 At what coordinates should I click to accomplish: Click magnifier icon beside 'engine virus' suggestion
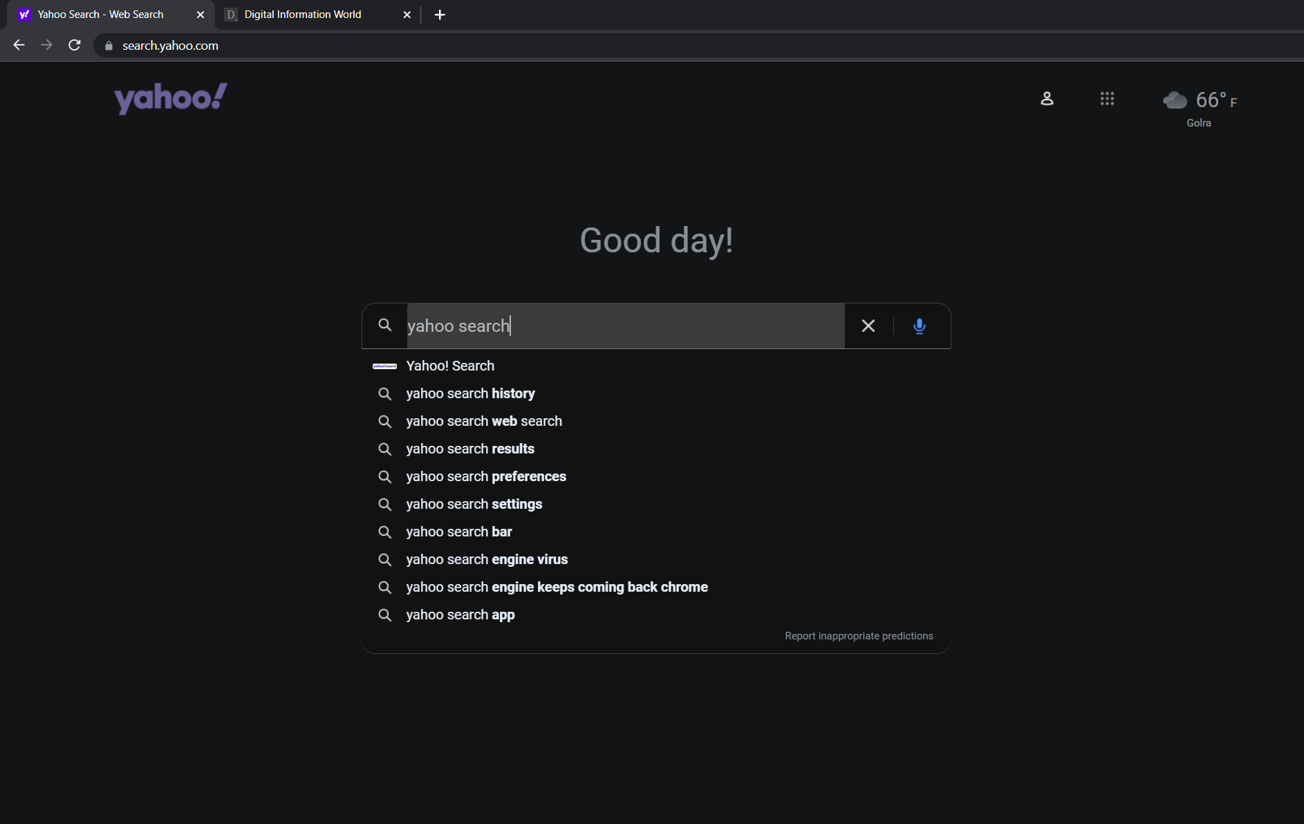coord(384,559)
